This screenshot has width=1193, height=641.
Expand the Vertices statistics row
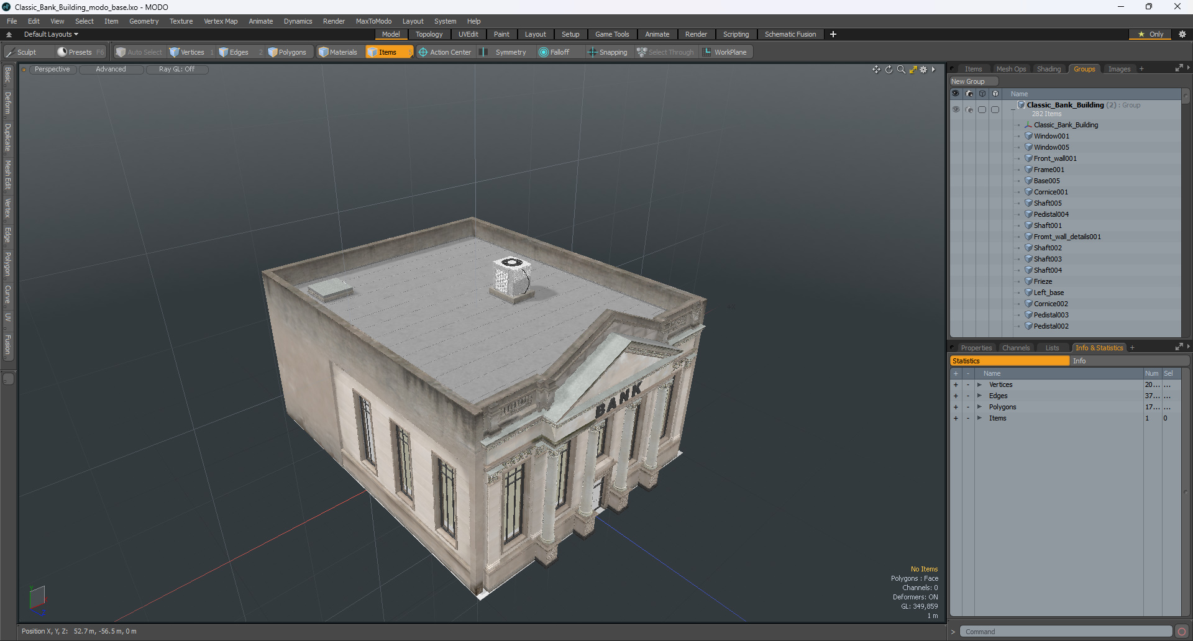[x=979, y=384]
